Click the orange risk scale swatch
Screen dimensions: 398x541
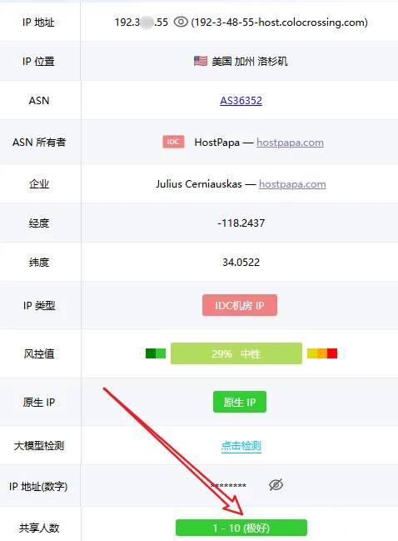click(322, 353)
